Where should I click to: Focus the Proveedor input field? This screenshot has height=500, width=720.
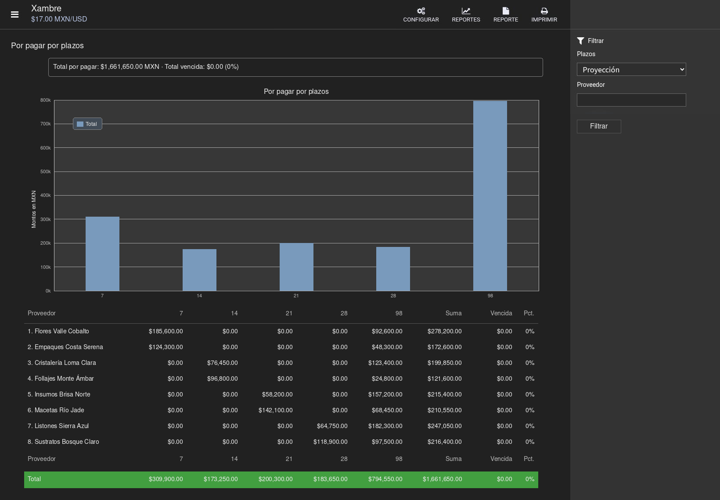point(631,100)
